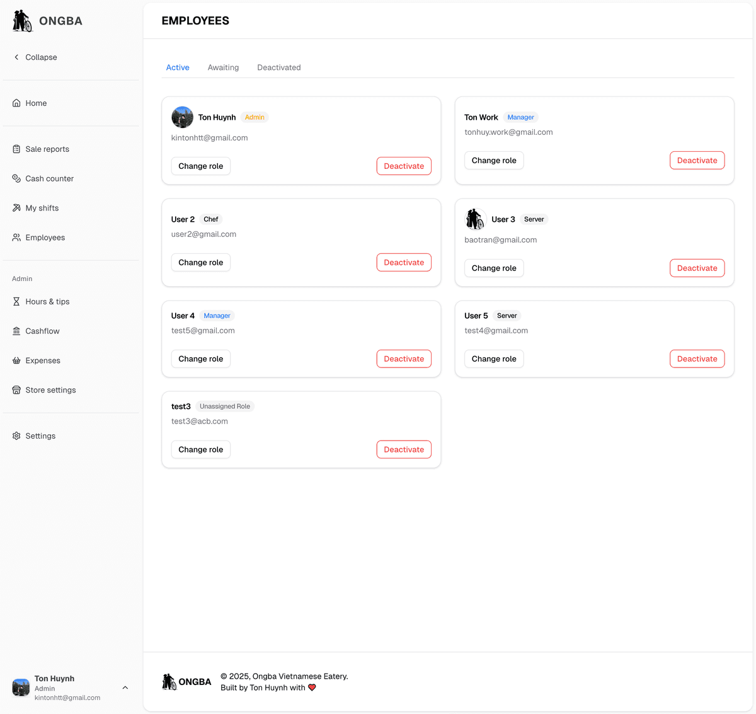Open the Deactivated tab
This screenshot has width=756, height=714.
click(278, 67)
